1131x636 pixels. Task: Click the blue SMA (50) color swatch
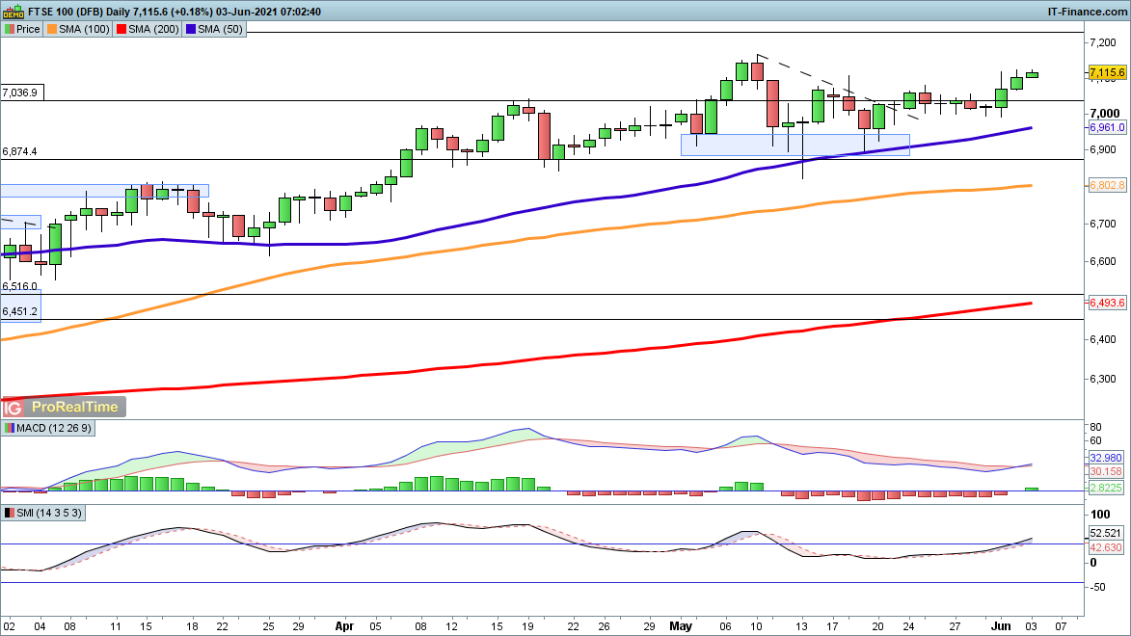coord(191,29)
